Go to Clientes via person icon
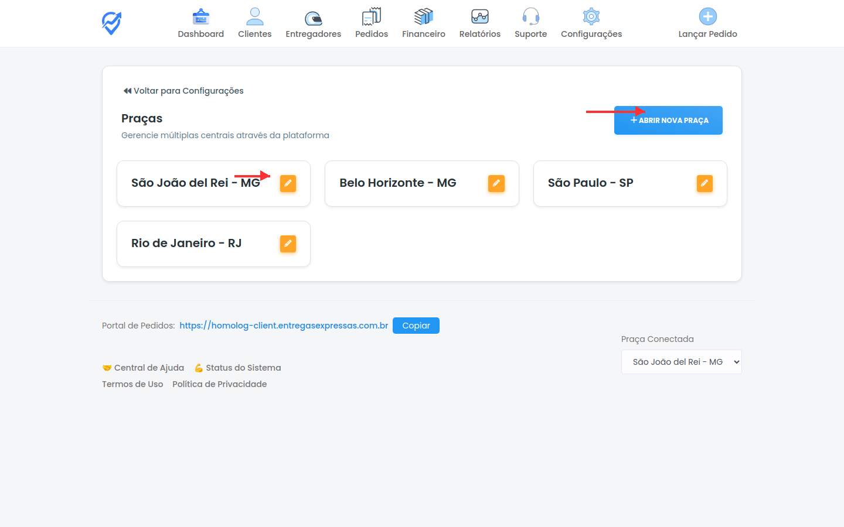Screen dimensions: 844x527 pyautogui.click(x=254, y=17)
